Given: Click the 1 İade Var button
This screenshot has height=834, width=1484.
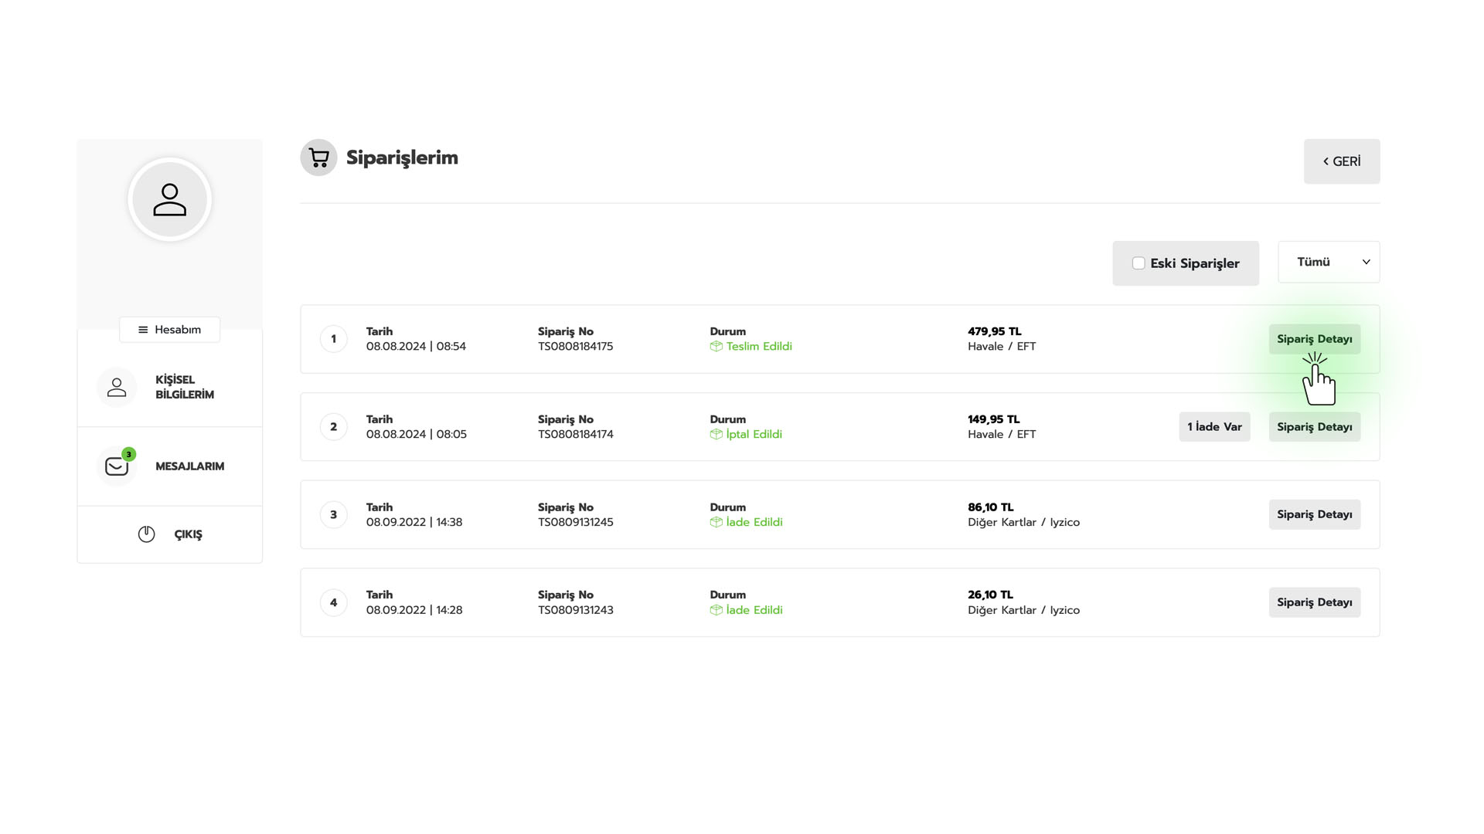Looking at the screenshot, I should point(1214,427).
